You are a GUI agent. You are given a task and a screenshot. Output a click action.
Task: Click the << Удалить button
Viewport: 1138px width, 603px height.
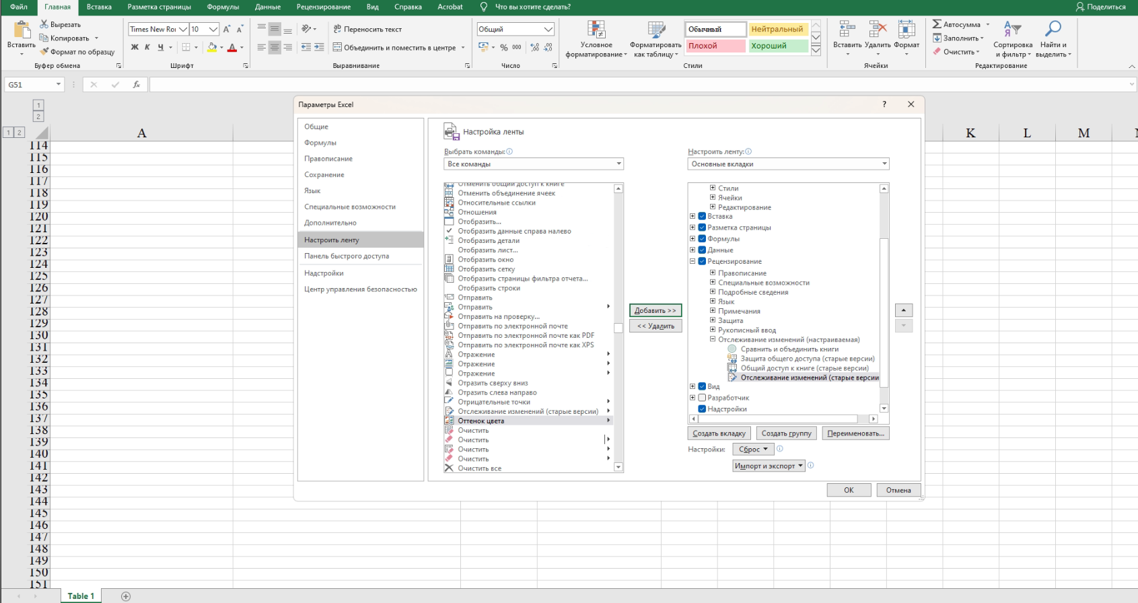pyautogui.click(x=655, y=326)
